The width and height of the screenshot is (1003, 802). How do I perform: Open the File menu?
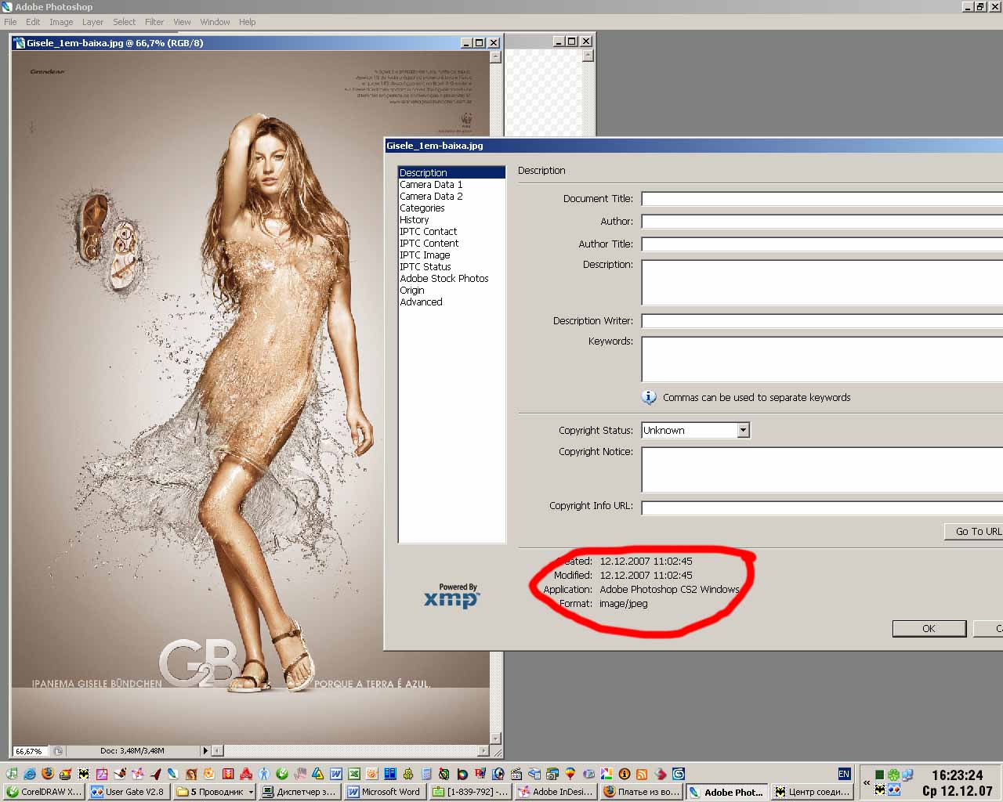click(10, 22)
